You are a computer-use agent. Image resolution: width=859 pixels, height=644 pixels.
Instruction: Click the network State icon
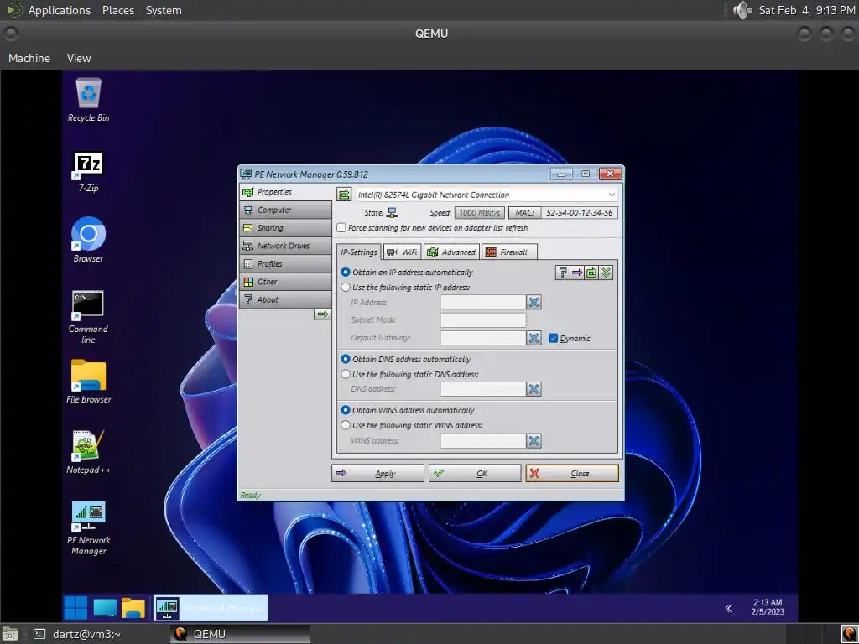[393, 212]
